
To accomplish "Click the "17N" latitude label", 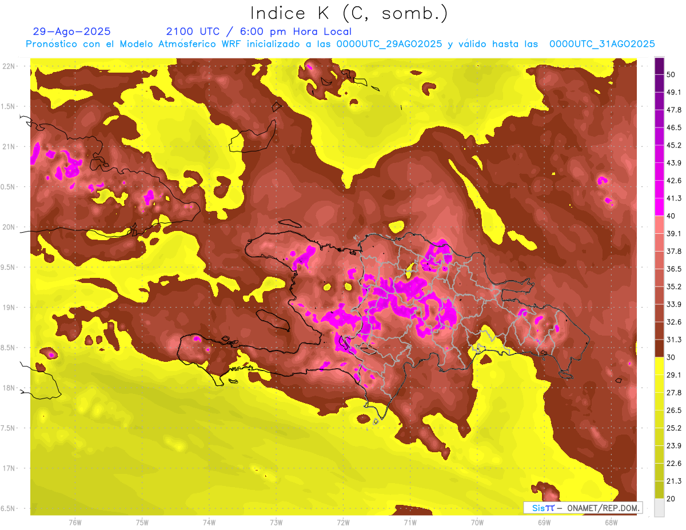I will point(9,468).
